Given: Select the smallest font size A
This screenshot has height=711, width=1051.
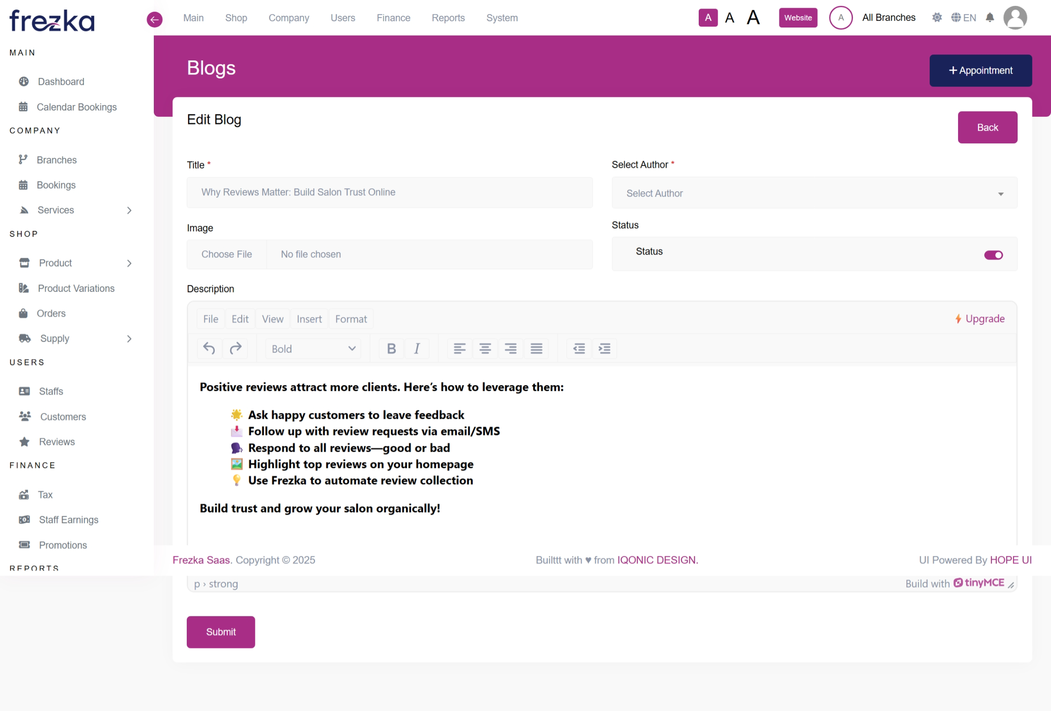Looking at the screenshot, I should [708, 18].
